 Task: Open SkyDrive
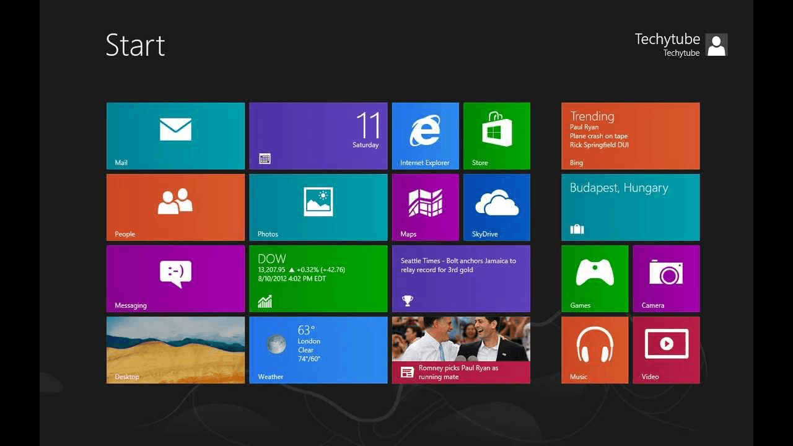[496, 207]
